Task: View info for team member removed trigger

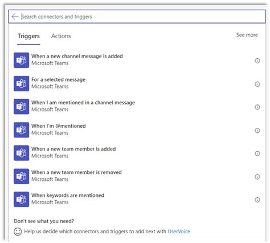Action: coord(257,177)
